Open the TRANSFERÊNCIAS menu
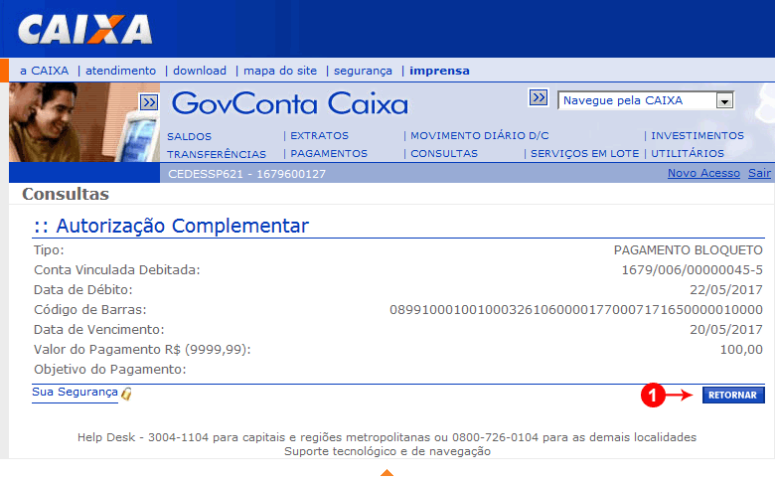Viewport: 775px width, 481px height. click(x=216, y=154)
